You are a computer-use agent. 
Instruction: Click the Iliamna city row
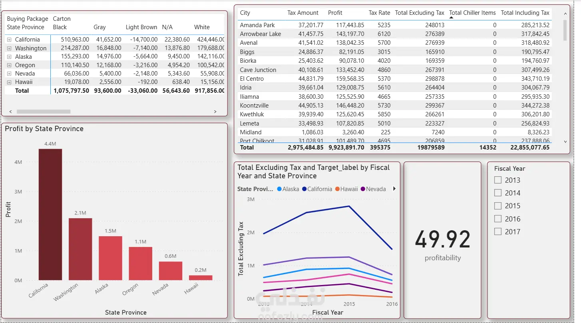coord(395,96)
